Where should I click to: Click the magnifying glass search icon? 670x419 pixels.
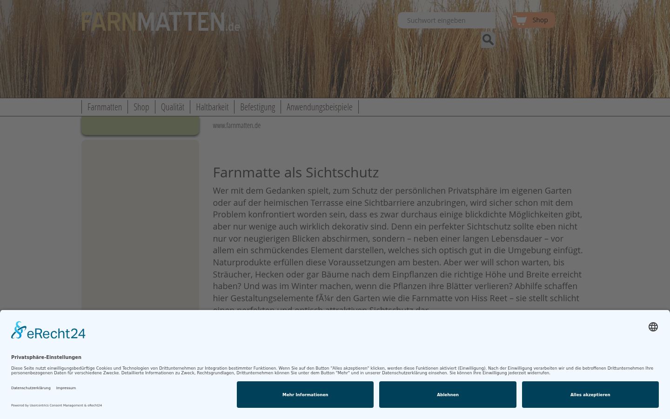pos(488,40)
